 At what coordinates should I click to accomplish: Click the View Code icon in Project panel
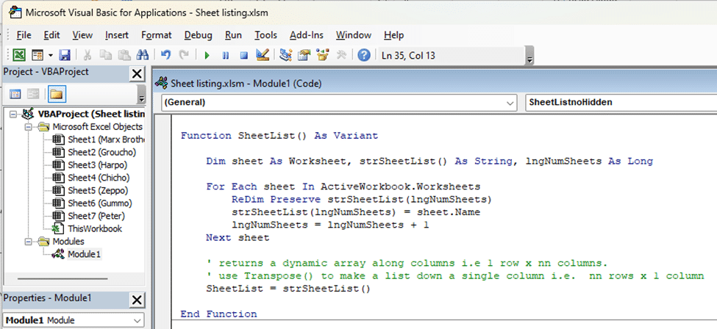(x=15, y=94)
